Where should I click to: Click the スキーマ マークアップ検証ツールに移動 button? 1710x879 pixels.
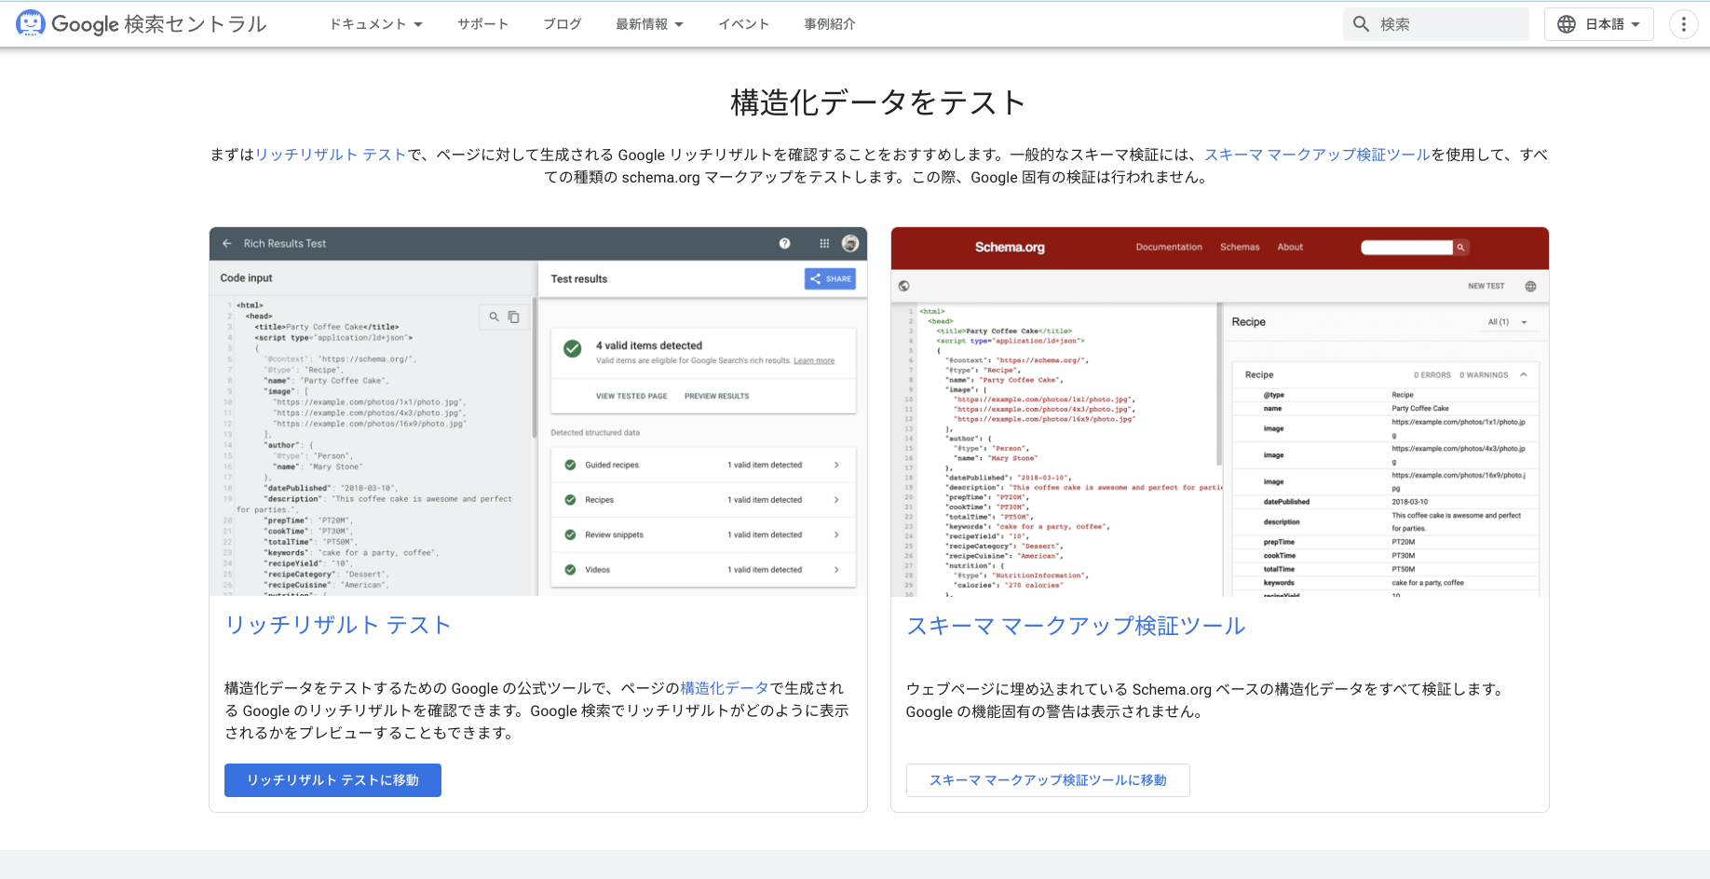click(1048, 780)
